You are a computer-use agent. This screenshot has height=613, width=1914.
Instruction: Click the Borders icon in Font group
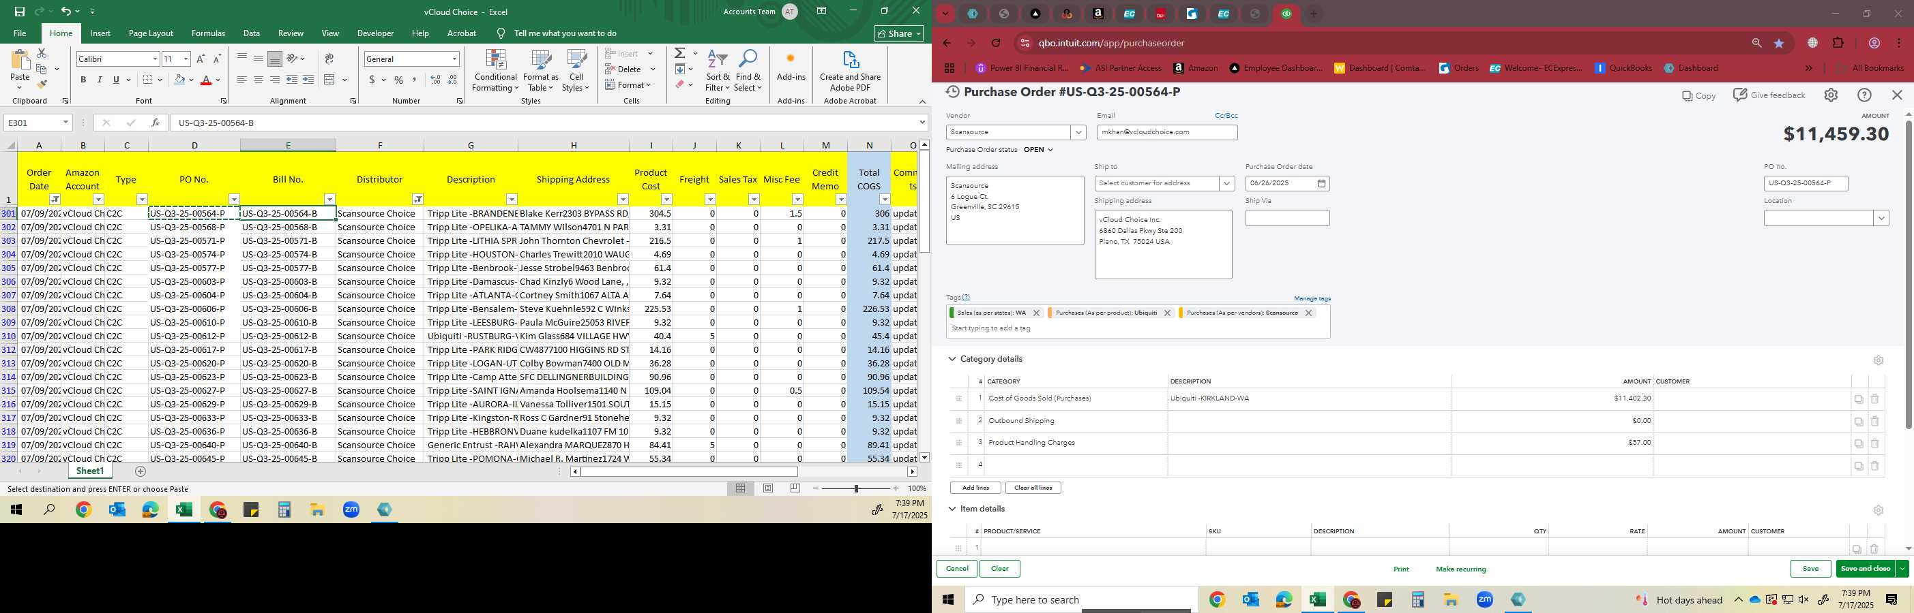pyautogui.click(x=148, y=80)
